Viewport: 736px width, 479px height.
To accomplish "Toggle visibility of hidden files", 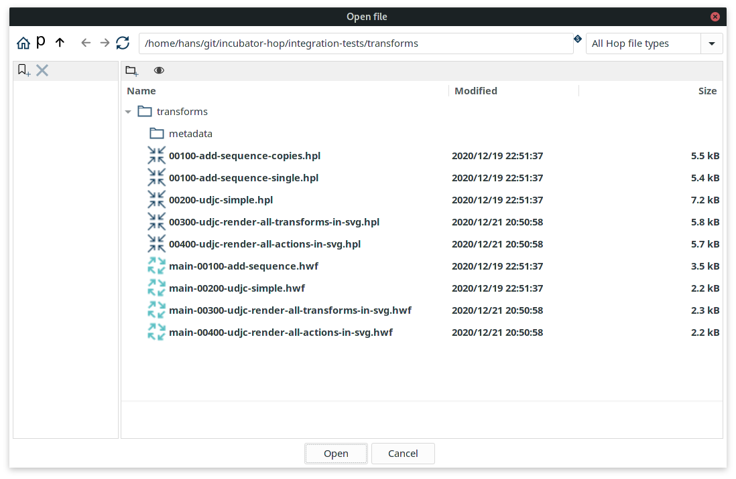I will pos(159,70).
